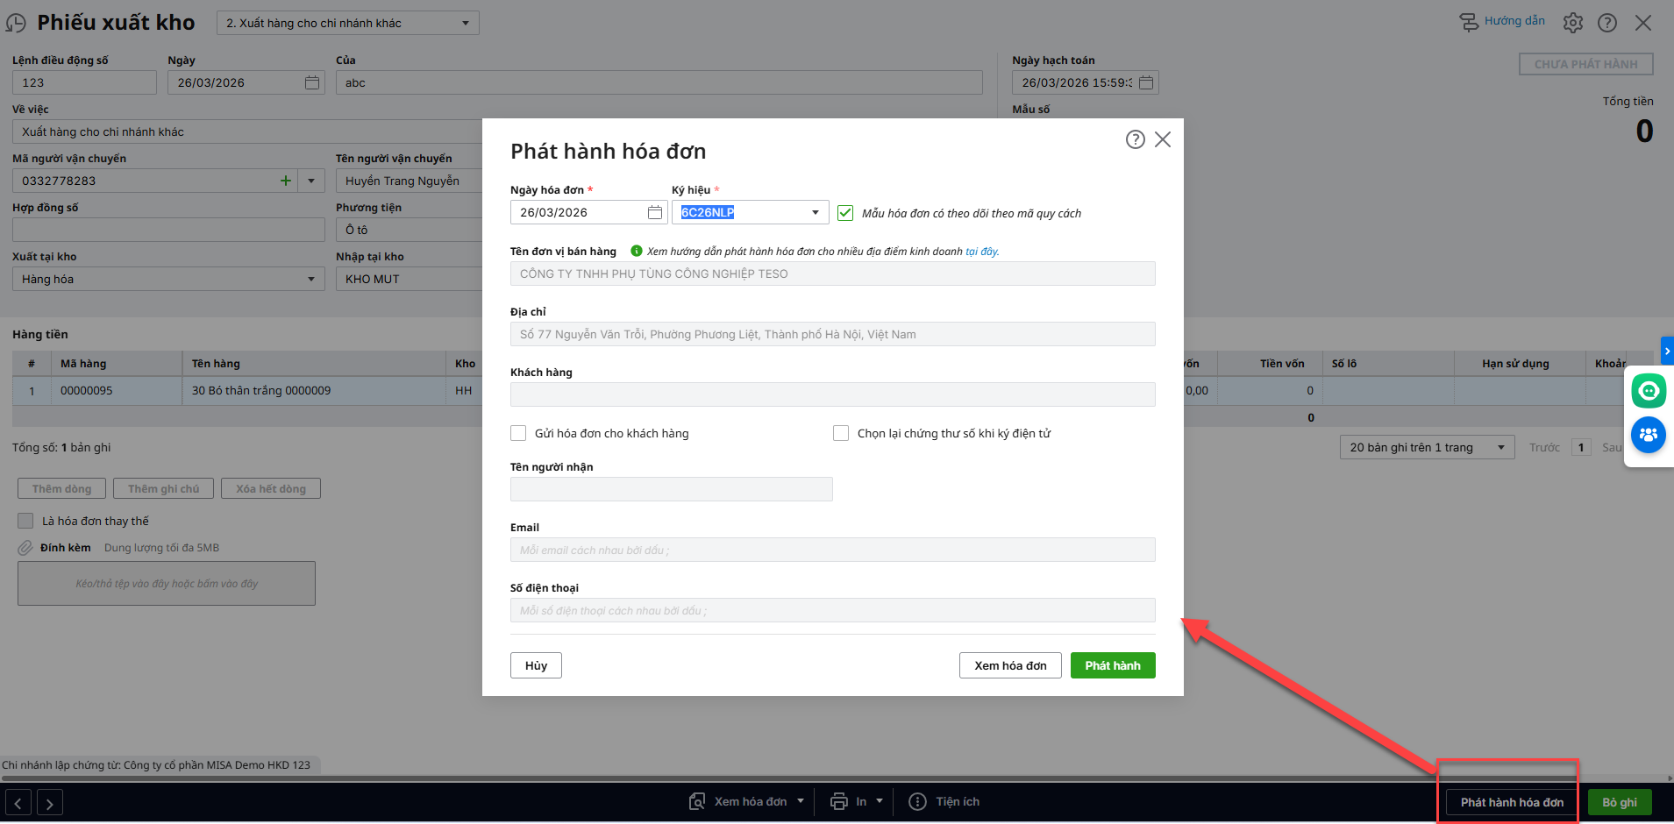Click the green chat support icon
This screenshot has width=1674, height=824.
point(1648,391)
